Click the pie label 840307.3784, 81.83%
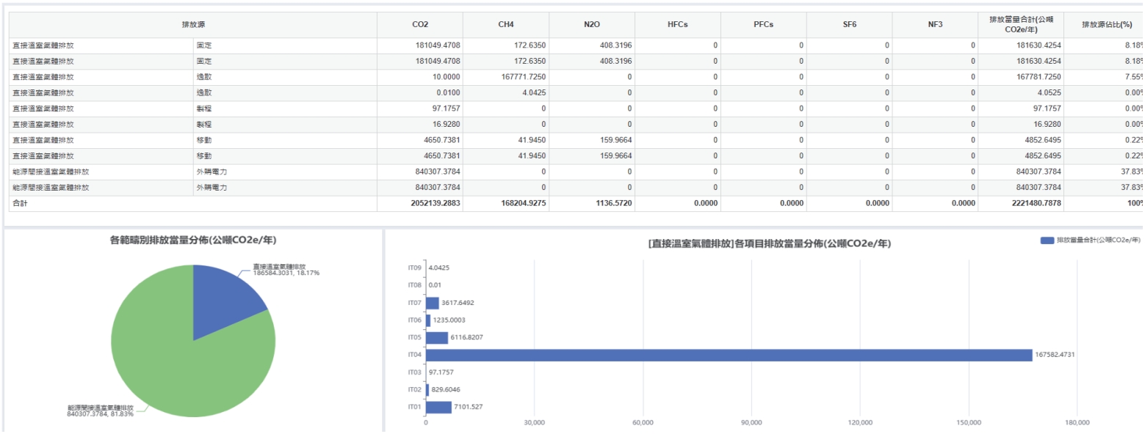 [101, 414]
